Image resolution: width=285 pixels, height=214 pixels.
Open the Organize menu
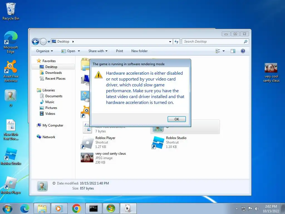(x=45, y=51)
